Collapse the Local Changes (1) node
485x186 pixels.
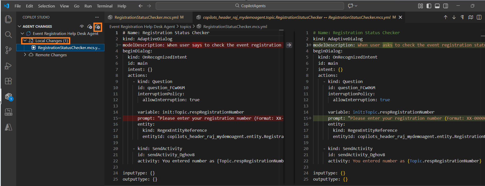pyautogui.click(x=25, y=41)
